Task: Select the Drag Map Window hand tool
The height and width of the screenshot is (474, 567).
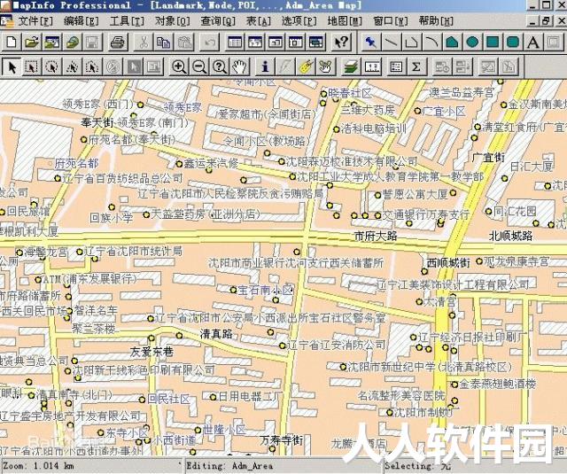Action: (x=326, y=66)
